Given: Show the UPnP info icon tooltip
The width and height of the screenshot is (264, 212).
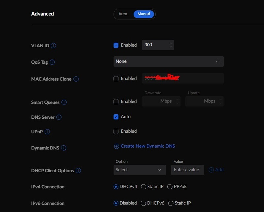Looking at the screenshot, I should click(x=47, y=132).
